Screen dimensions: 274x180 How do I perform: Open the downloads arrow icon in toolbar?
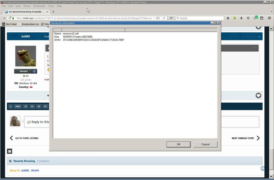[x=241, y=18]
